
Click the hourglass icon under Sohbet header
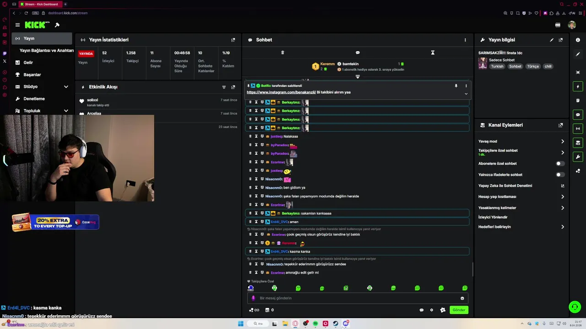point(433,53)
